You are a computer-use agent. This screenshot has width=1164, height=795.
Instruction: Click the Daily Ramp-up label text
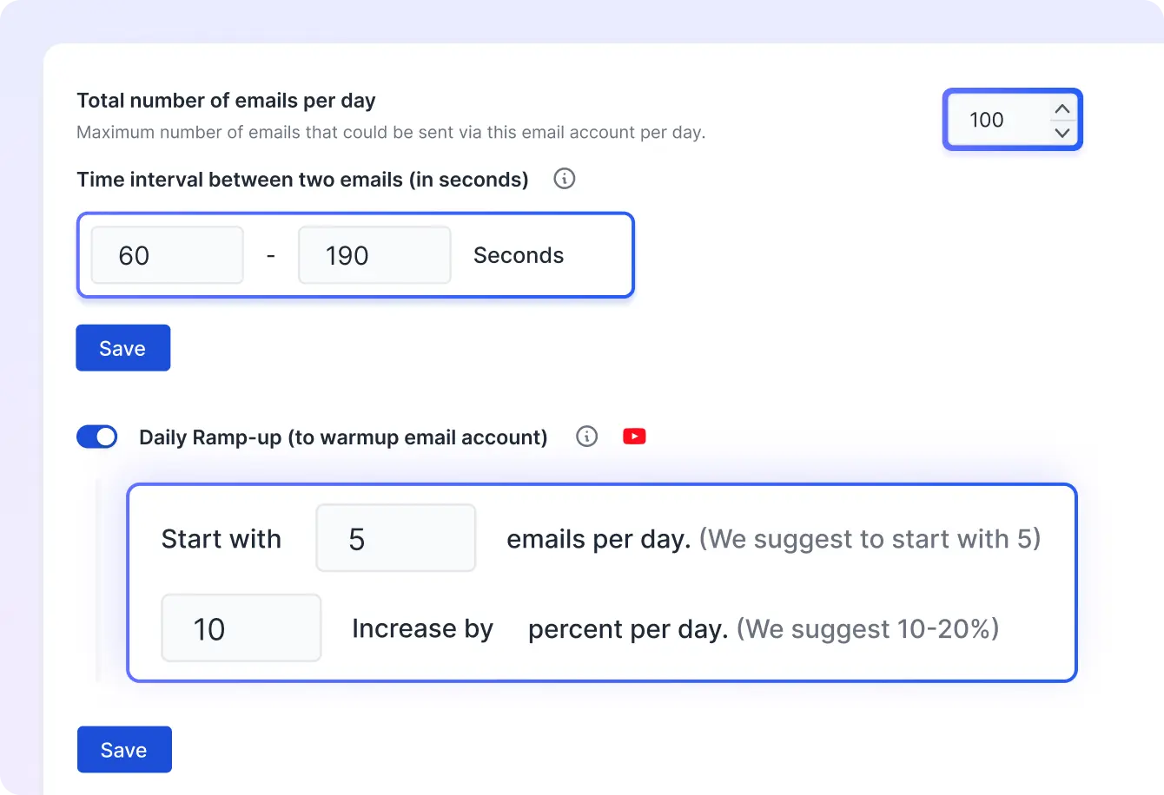[343, 437]
